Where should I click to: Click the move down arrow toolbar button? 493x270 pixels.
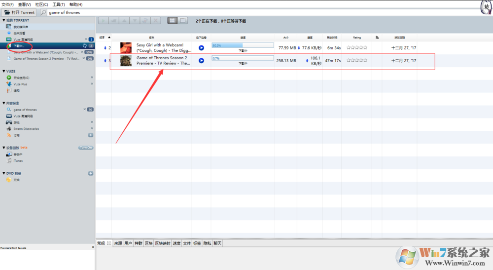(135, 21)
